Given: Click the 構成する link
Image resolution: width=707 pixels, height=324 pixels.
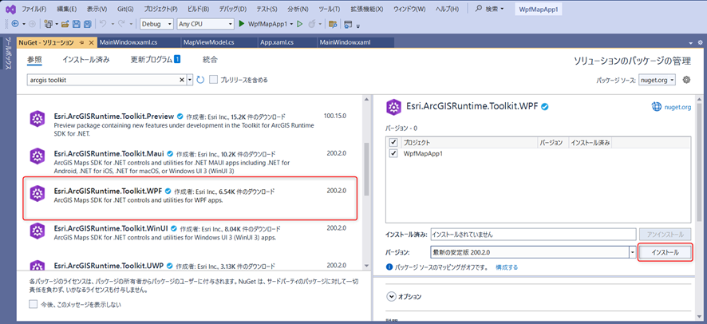Looking at the screenshot, I should 507,267.
